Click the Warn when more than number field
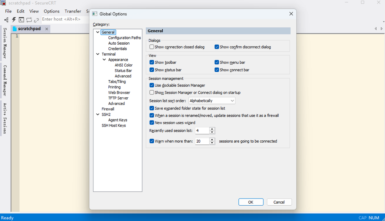Viewport: 385px width, 221px height. 202,141
